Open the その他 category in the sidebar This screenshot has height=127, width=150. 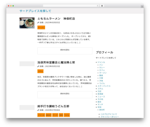click(x=100, y=99)
